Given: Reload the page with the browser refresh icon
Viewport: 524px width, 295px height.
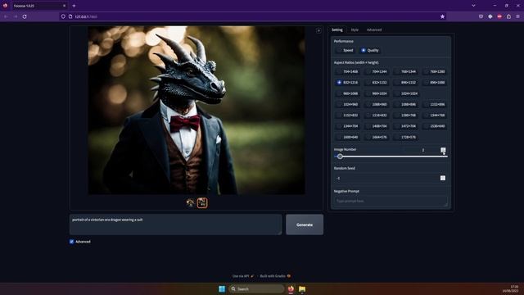Looking at the screenshot, I should (25, 16).
